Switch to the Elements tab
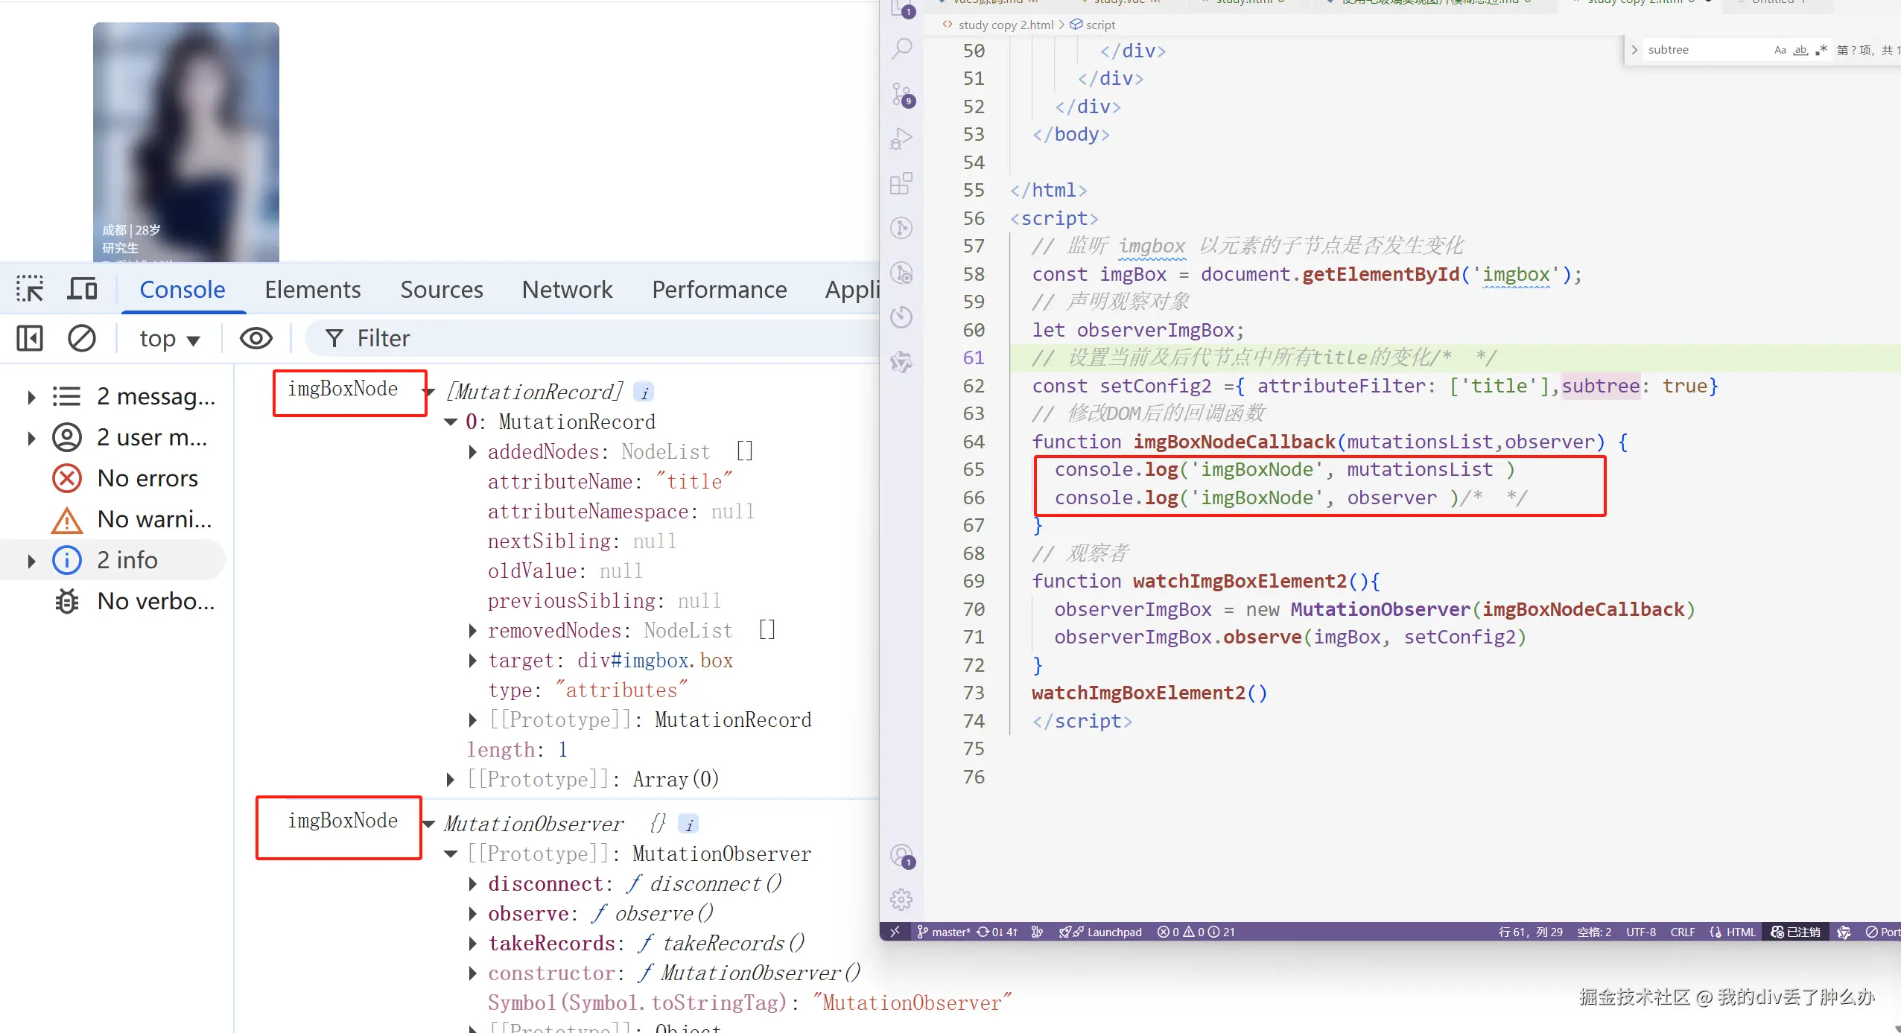This screenshot has width=1901, height=1033. (x=312, y=289)
